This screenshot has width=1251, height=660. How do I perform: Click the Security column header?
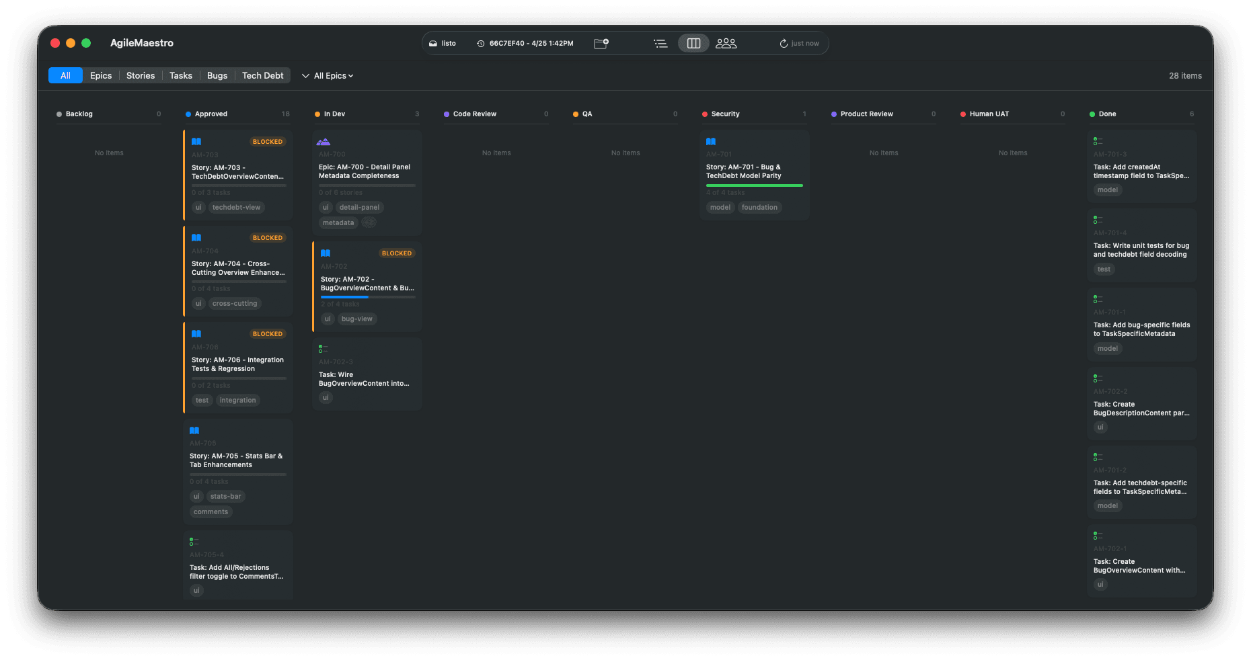pos(755,114)
